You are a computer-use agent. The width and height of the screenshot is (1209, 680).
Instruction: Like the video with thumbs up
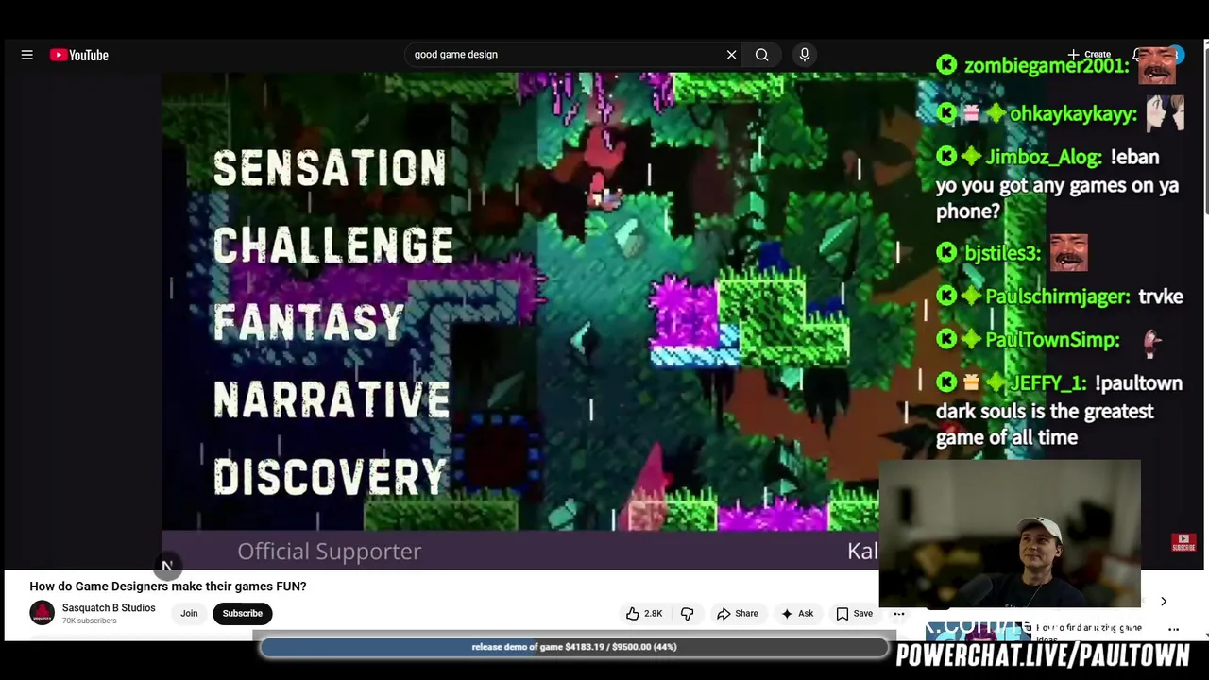[643, 614]
